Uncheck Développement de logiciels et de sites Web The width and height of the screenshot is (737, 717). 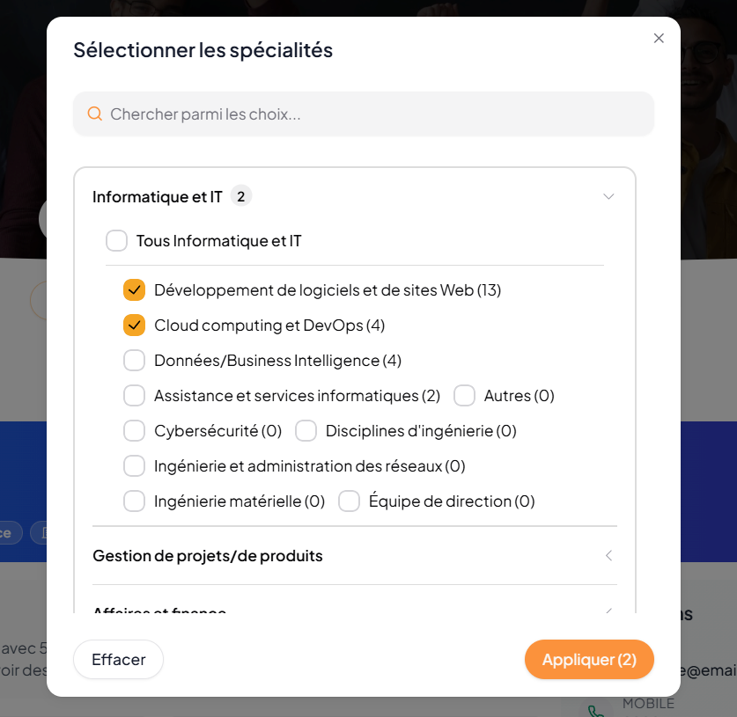pos(134,290)
